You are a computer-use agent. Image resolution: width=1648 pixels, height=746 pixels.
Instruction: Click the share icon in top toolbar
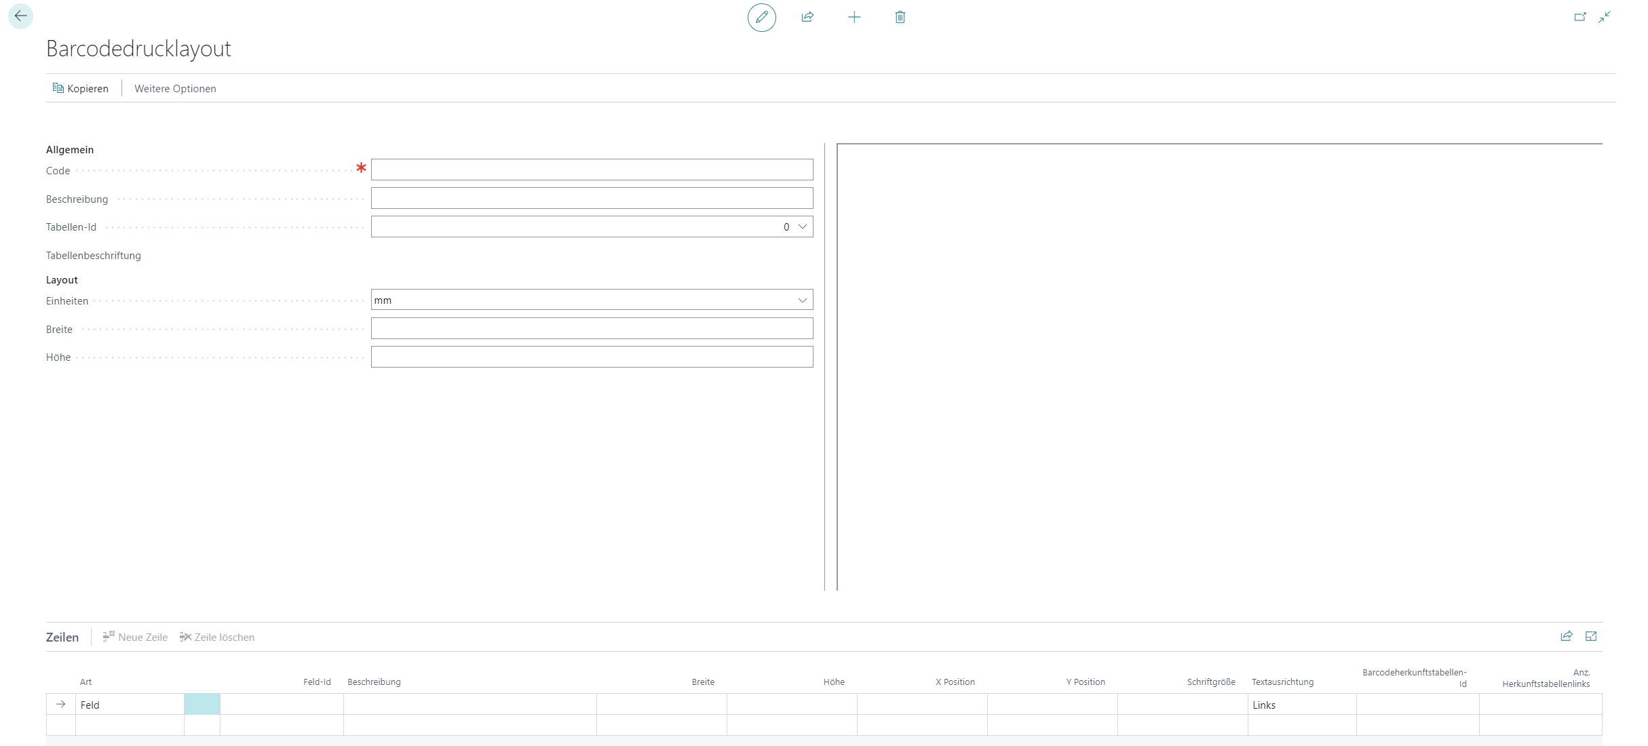click(807, 17)
